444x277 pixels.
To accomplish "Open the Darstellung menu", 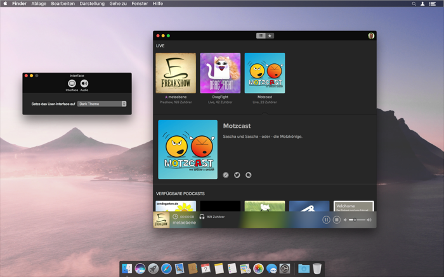I will click(92, 4).
